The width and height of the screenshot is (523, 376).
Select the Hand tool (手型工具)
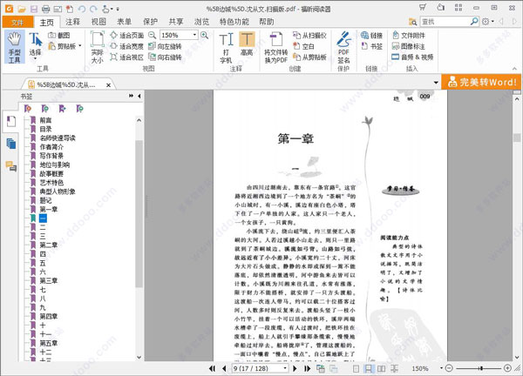[x=14, y=47]
